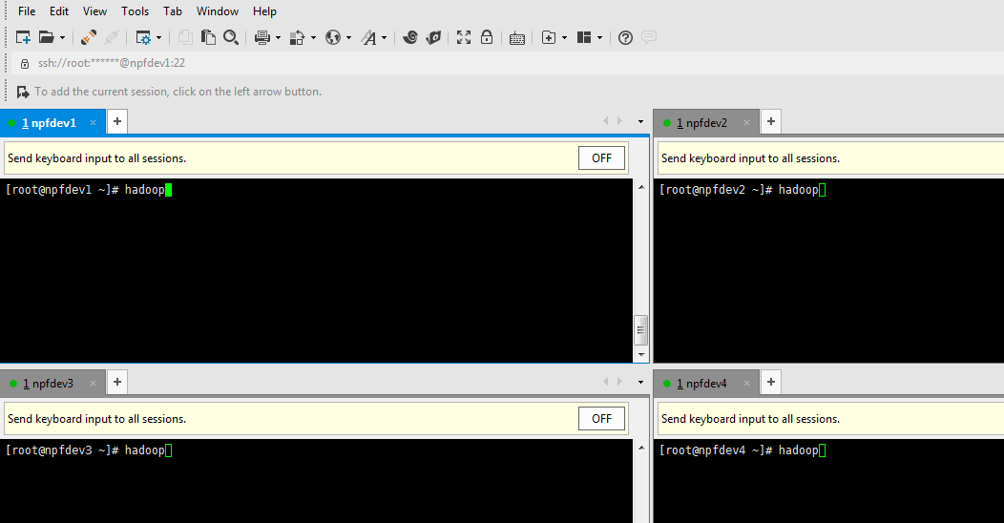Viewport: 1004px width, 523px height.
Task: Open the virtual keyboard icon
Action: [x=517, y=38]
